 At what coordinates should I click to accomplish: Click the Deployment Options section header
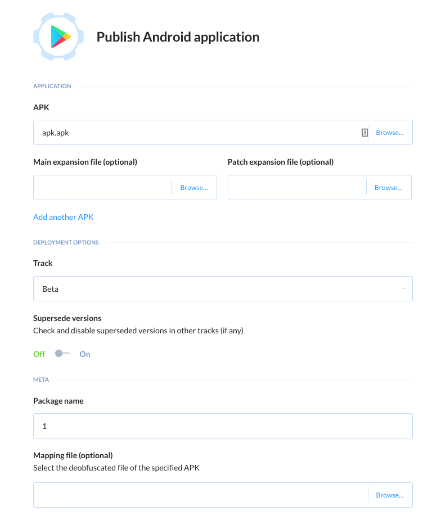66,242
